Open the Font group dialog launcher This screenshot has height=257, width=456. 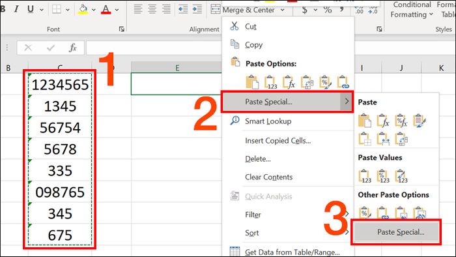click(x=122, y=29)
